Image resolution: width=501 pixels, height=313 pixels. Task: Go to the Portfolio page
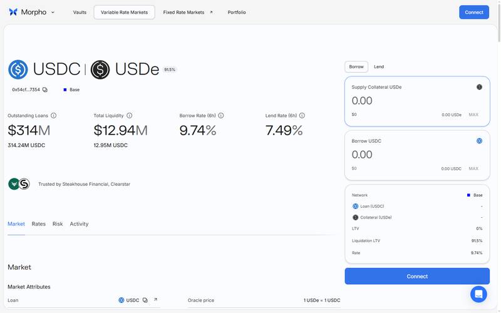[237, 12]
